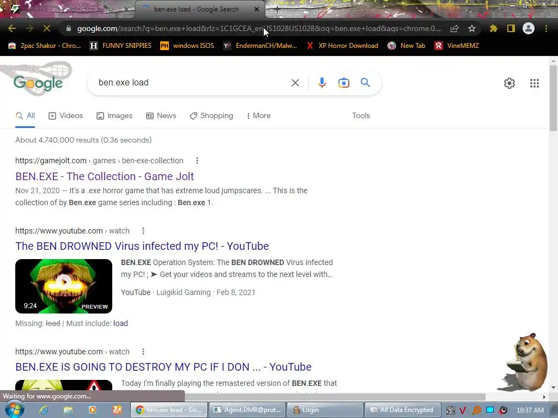
Task: Open the EndermanCH/Malw... bookmark
Action: click(x=260, y=46)
